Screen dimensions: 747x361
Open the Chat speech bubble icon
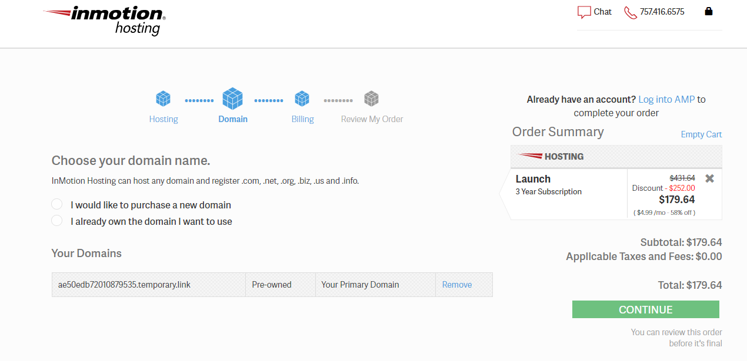(584, 12)
